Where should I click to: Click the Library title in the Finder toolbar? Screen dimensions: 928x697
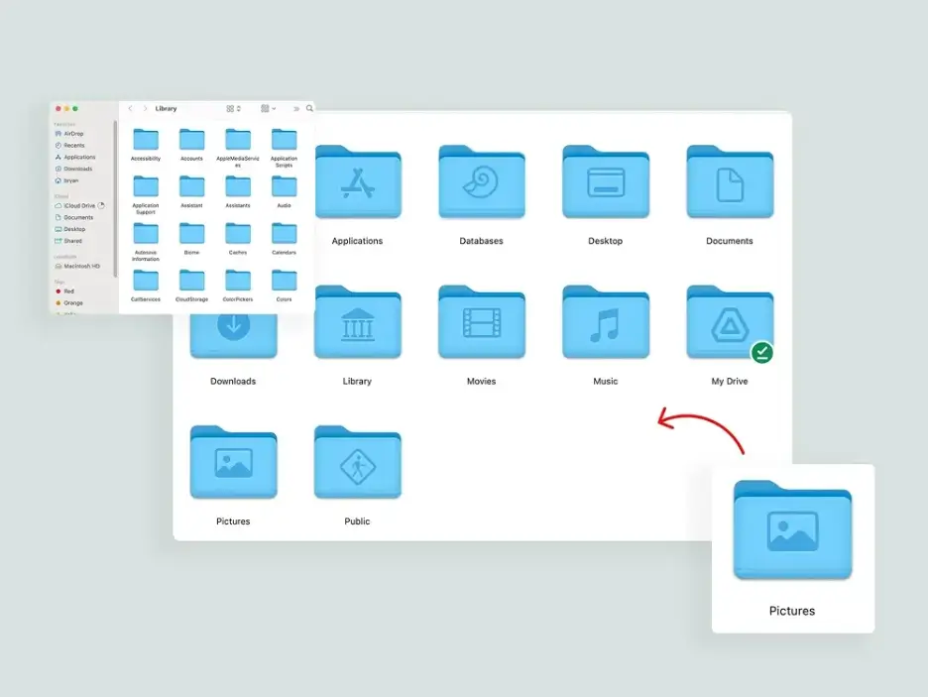[167, 109]
